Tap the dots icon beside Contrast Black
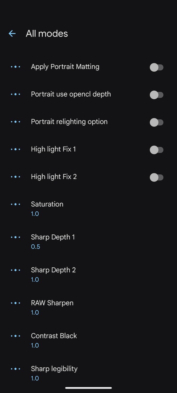This screenshot has width=177, height=393. [15, 336]
